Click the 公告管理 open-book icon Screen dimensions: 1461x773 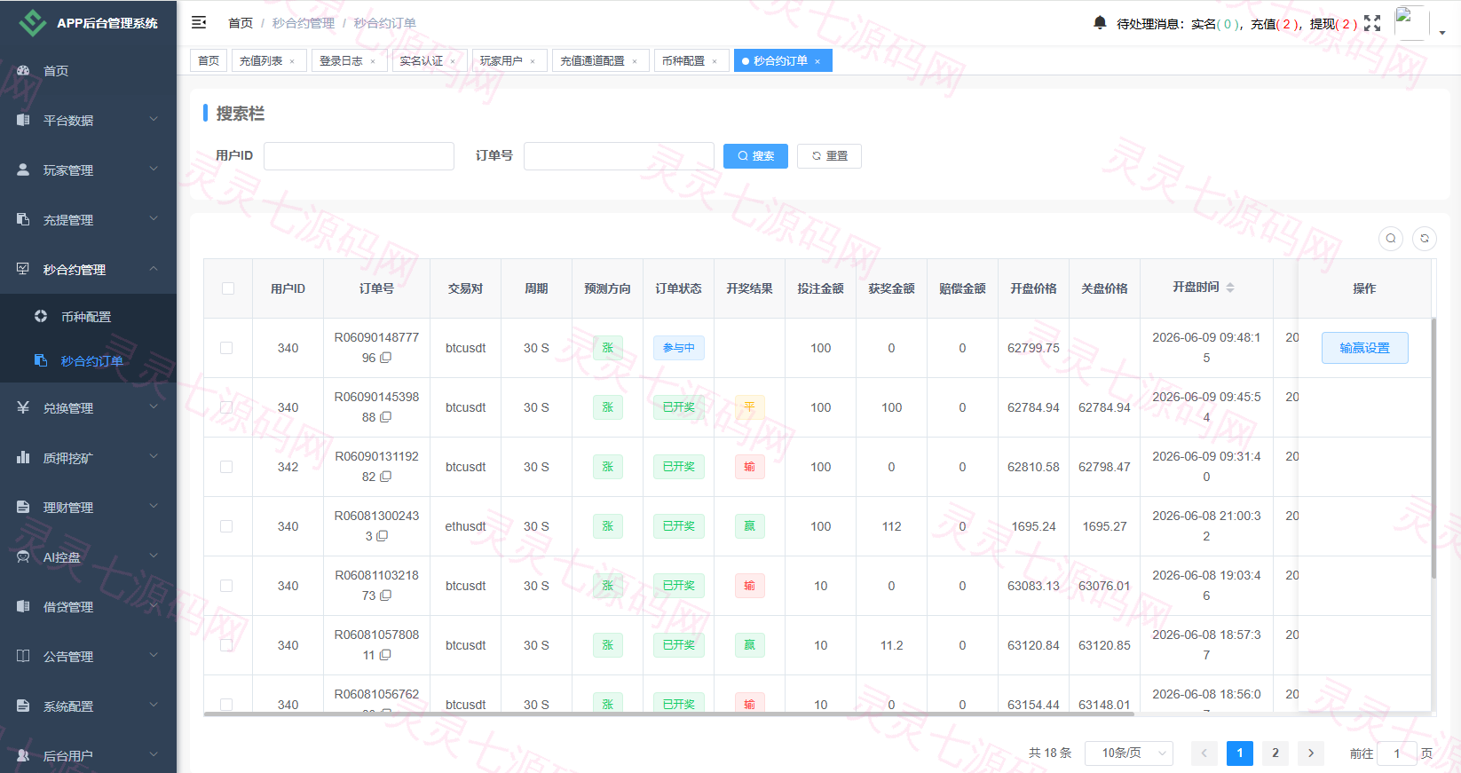point(23,657)
